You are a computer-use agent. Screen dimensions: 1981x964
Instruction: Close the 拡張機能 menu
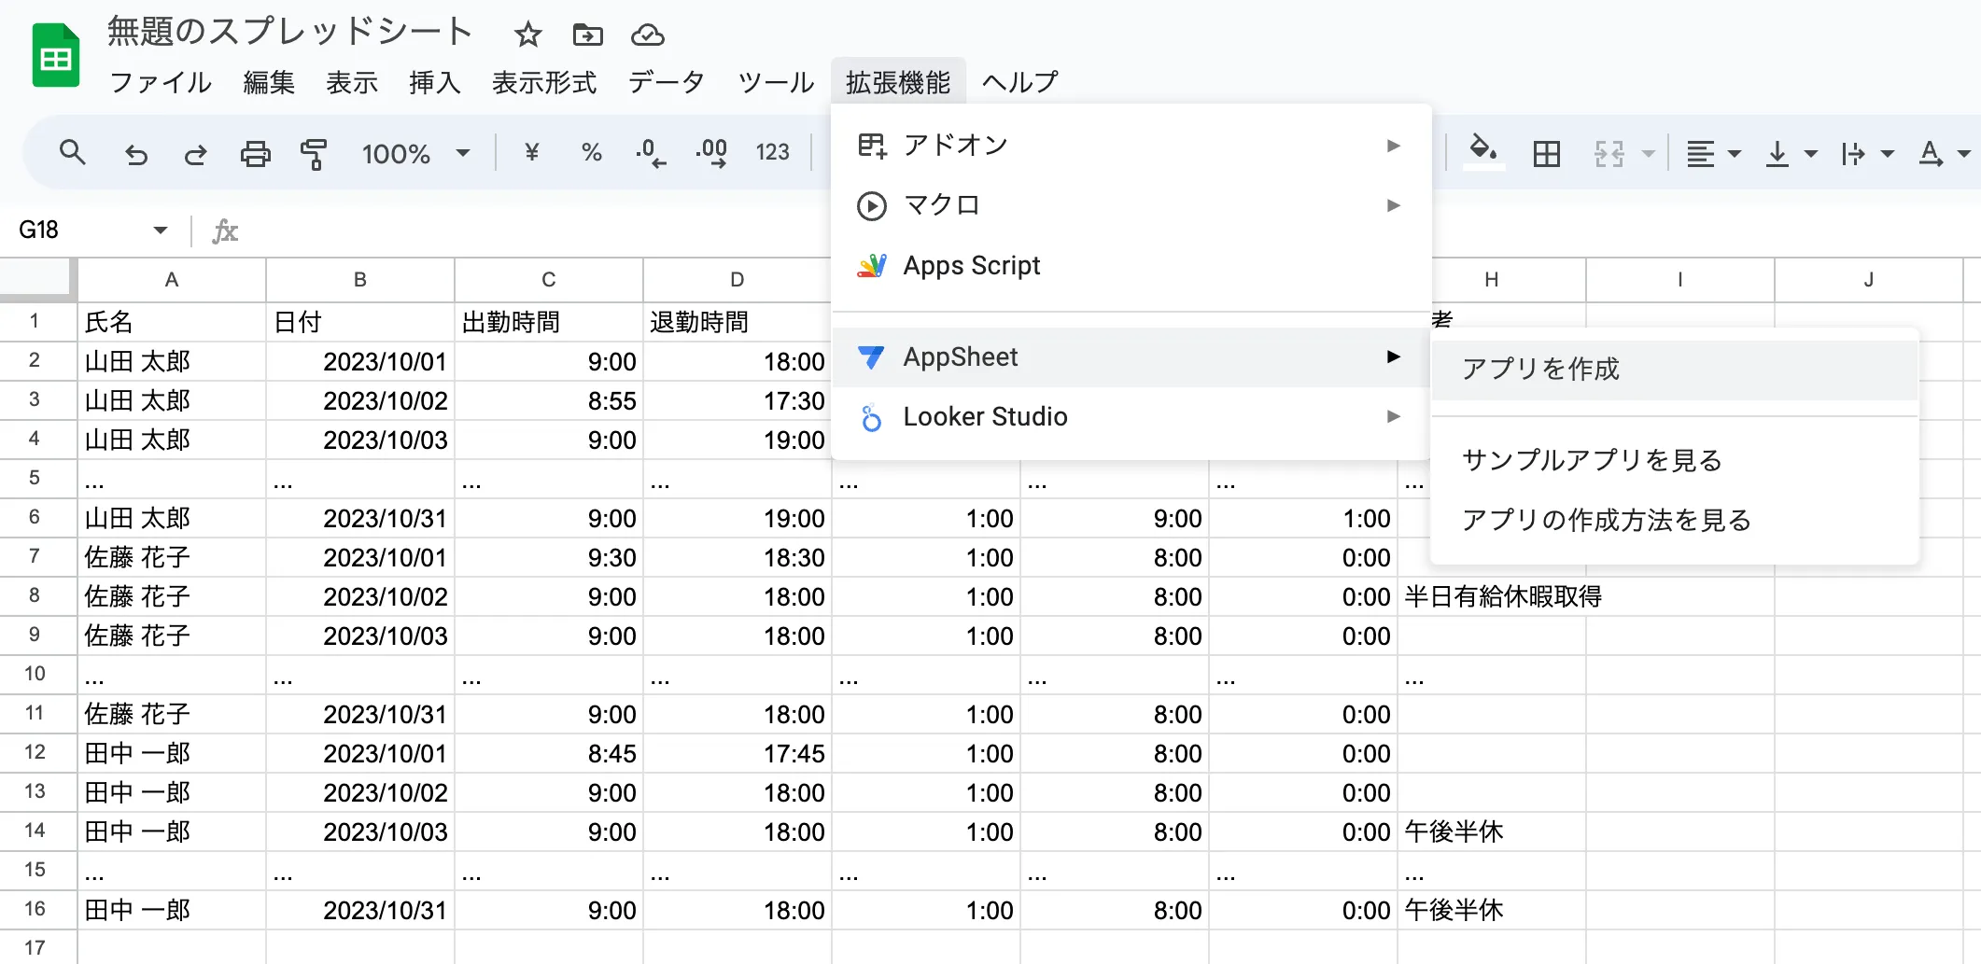(x=898, y=82)
